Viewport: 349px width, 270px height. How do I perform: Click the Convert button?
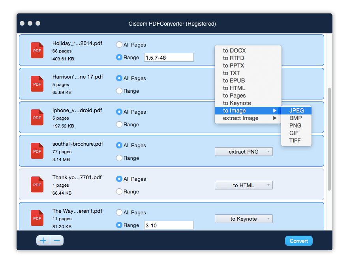(298, 240)
